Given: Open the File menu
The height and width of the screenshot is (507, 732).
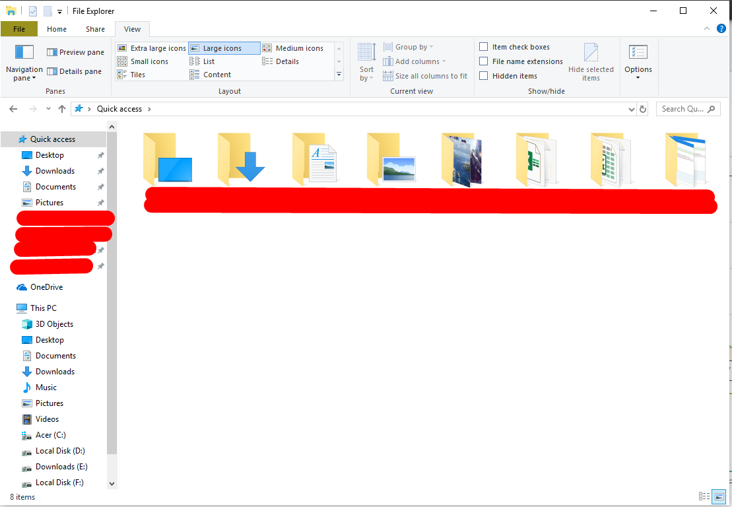Looking at the screenshot, I should tap(19, 29).
